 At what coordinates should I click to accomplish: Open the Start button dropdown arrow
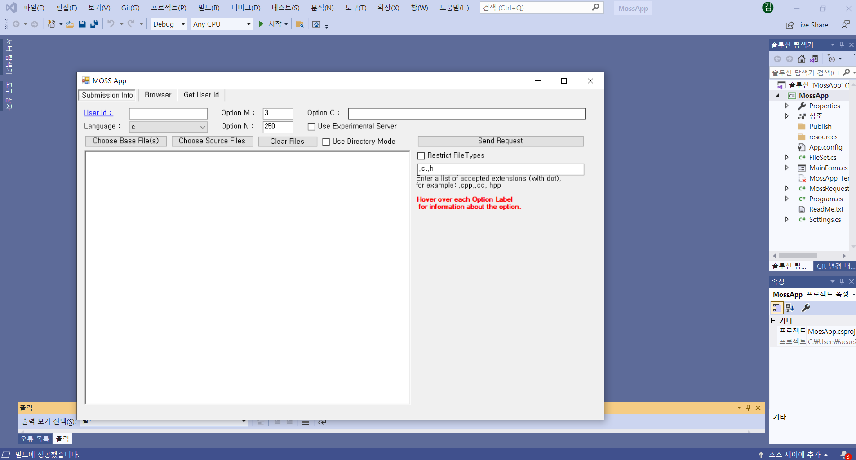286,24
